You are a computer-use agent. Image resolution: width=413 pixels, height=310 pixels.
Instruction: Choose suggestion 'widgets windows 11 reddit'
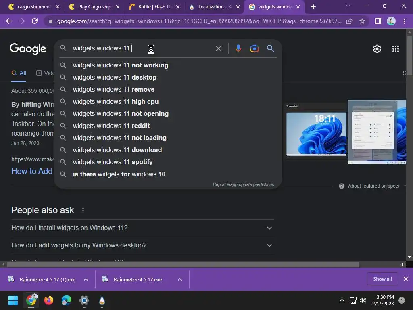tap(168, 126)
